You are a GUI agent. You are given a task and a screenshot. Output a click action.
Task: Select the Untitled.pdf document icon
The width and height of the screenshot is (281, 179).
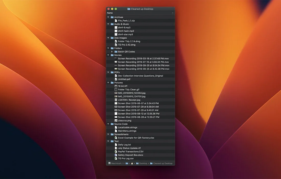click(x=116, y=79)
